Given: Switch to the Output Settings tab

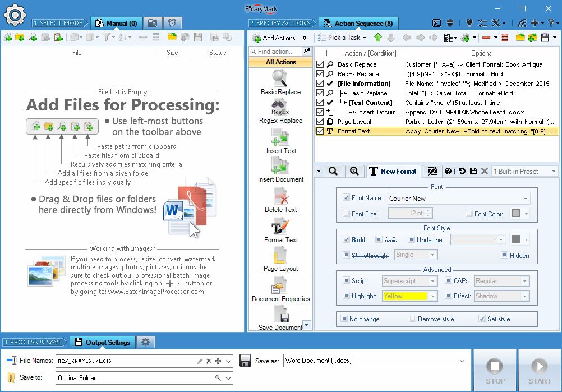Looking at the screenshot, I should (102, 342).
